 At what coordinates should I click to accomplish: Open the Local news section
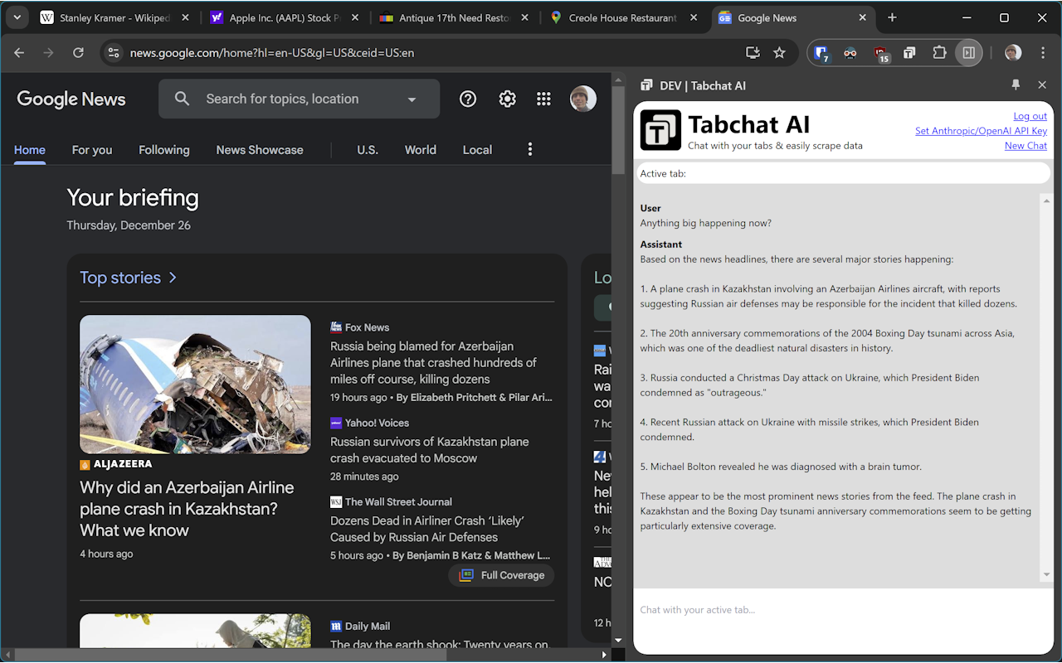[x=477, y=150]
